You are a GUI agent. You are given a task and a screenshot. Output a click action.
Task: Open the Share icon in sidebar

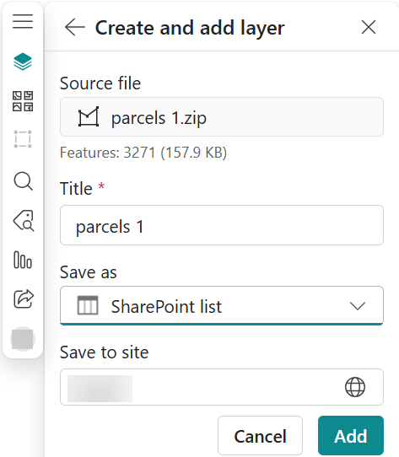point(24,298)
